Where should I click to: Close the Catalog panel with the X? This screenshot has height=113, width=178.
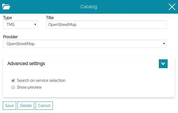click(x=172, y=7)
